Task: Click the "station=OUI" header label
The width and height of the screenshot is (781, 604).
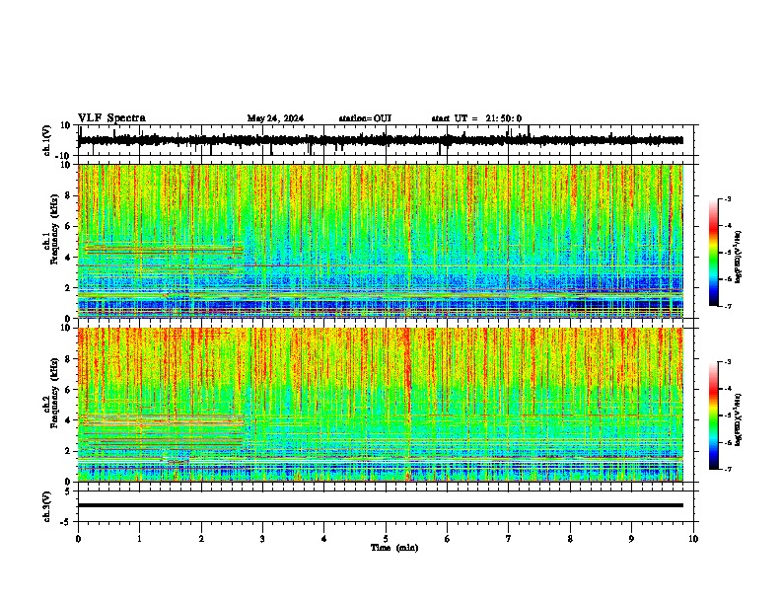Action: point(365,118)
